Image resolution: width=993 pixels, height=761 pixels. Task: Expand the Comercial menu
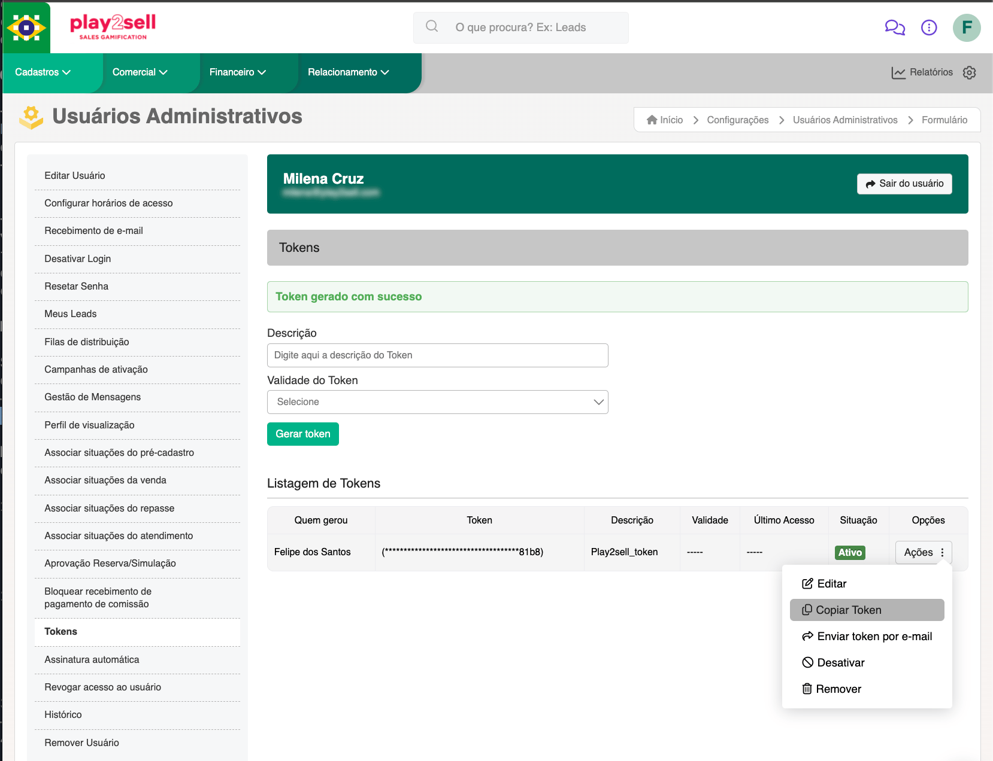pyautogui.click(x=140, y=72)
